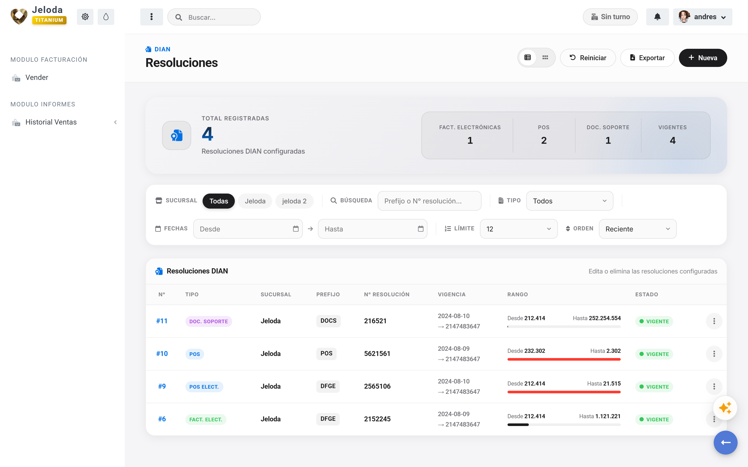Viewport: 748px width, 467px height.
Task: Open the Límite dropdown showing 12
Action: [519, 229]
